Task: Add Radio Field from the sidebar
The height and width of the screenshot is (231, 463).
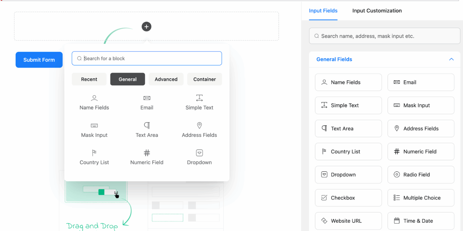Action: [x=420, y=175]
